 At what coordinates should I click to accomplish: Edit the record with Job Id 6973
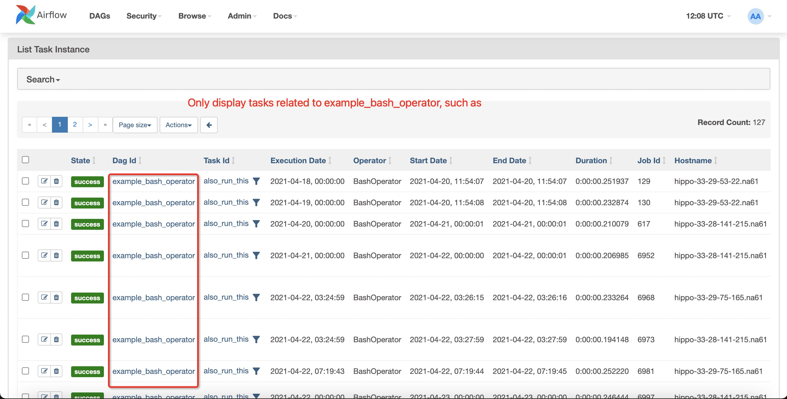[x=45, y=339]
